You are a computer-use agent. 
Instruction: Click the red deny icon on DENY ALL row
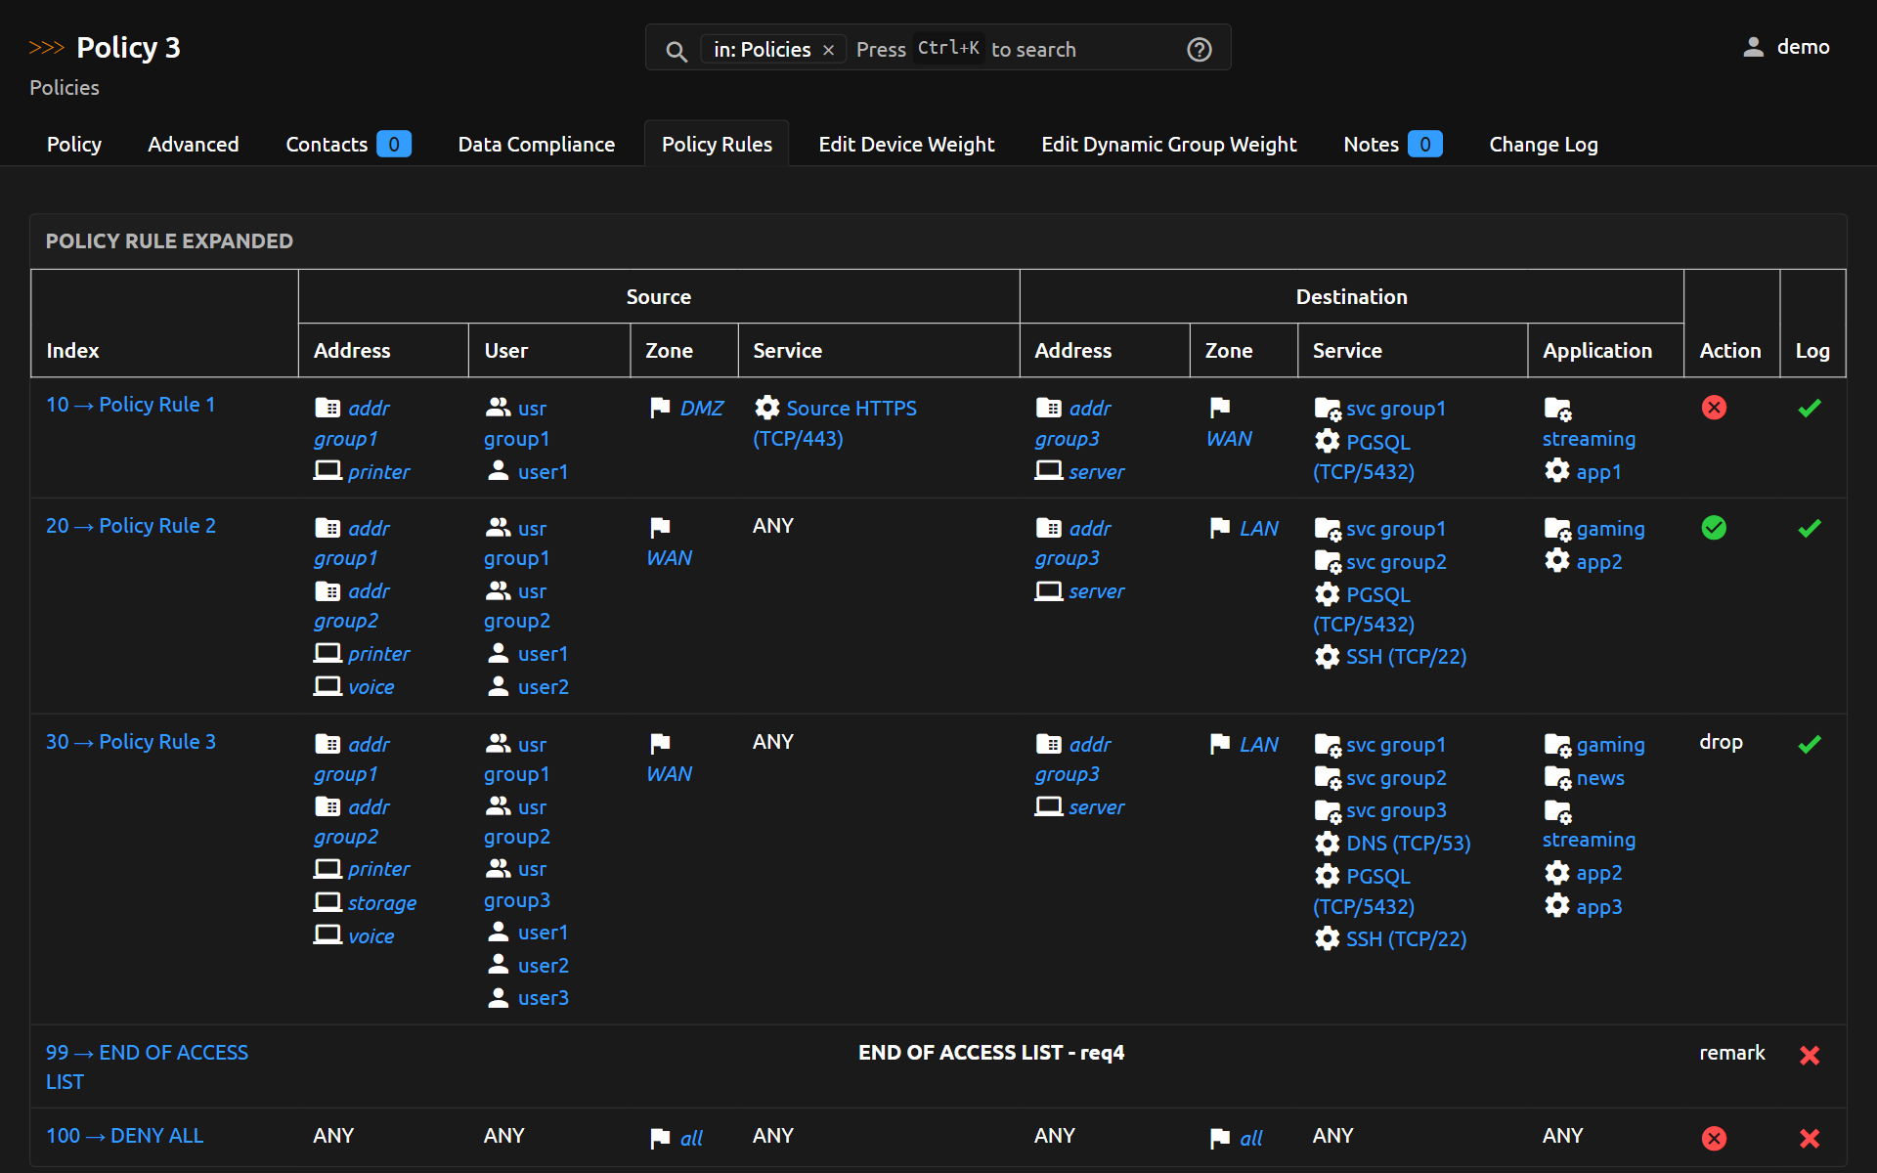[x=1713, y=1138]
